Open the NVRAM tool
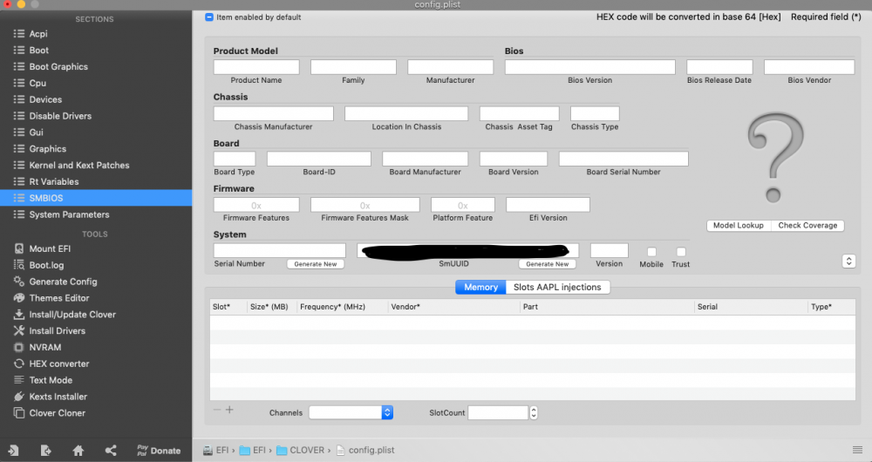 96,347
